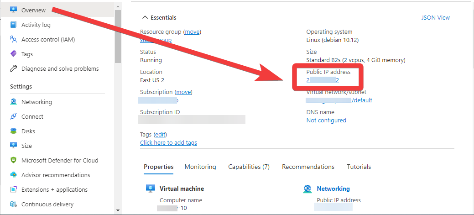Viewport: 474px width, 215px height.
Task: Open the blurred subscription name link
Action: 158,100
